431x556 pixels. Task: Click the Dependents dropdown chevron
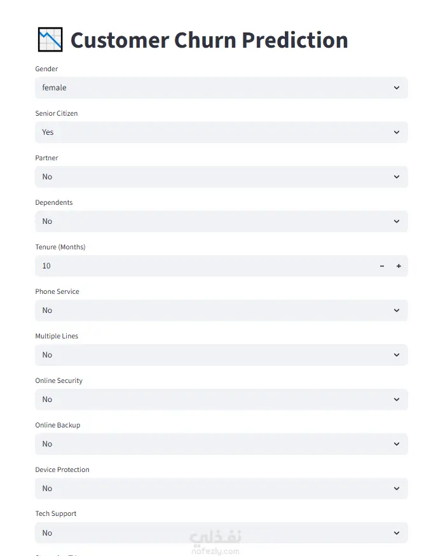397,221
